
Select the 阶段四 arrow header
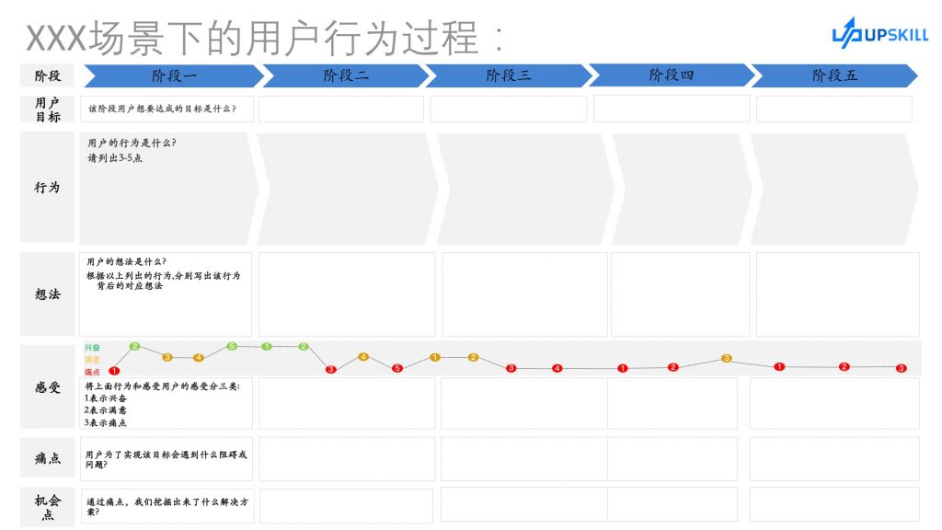tap(671, 75)
